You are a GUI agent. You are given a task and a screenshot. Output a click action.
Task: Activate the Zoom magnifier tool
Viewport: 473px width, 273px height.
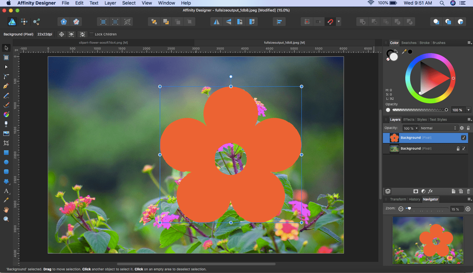tap(6, 219)
